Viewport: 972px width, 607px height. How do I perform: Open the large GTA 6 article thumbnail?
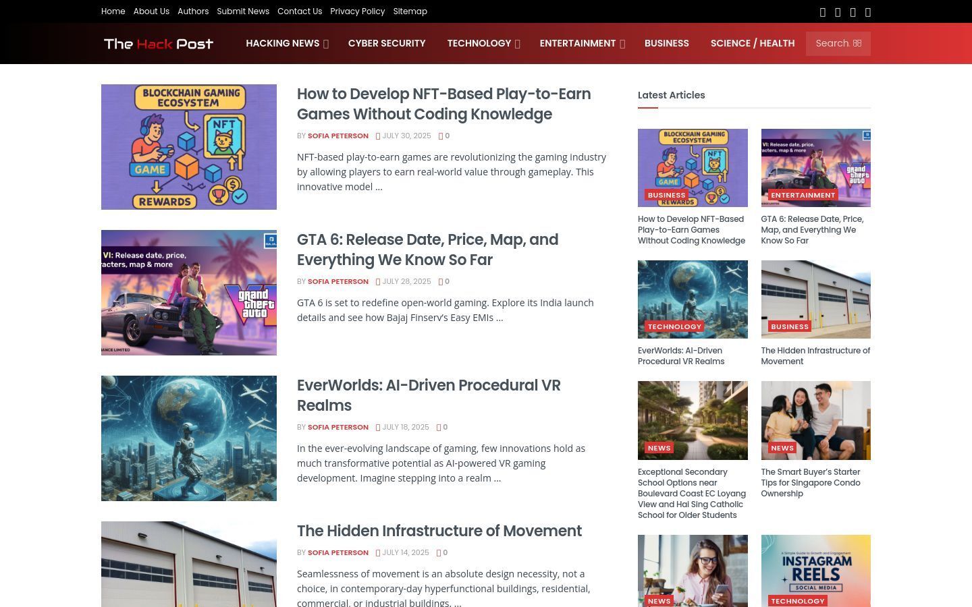pos(189,293)
